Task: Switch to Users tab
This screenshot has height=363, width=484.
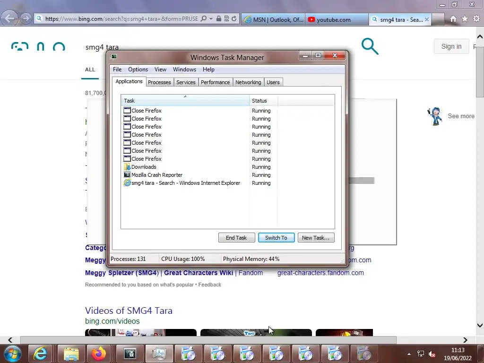Action: pyautogui.click(x=273, y=82)
